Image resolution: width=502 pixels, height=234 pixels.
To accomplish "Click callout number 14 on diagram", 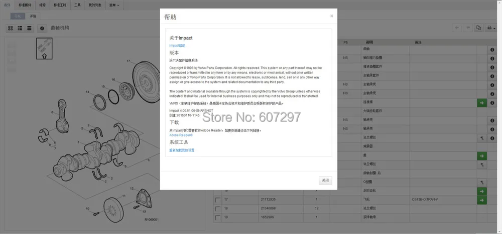I will click(x=88, y=92).
